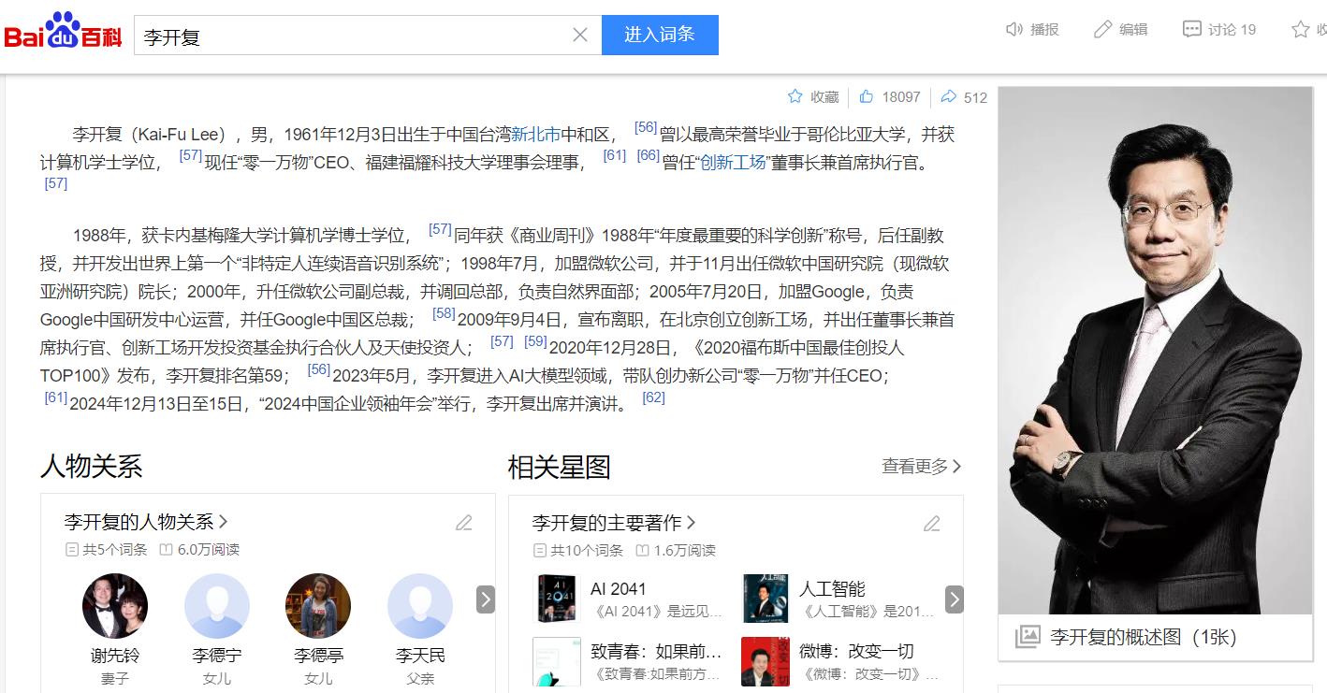Click the 人物关系 section heading
The image size is (1327, 693).
(x=91, y=466)
